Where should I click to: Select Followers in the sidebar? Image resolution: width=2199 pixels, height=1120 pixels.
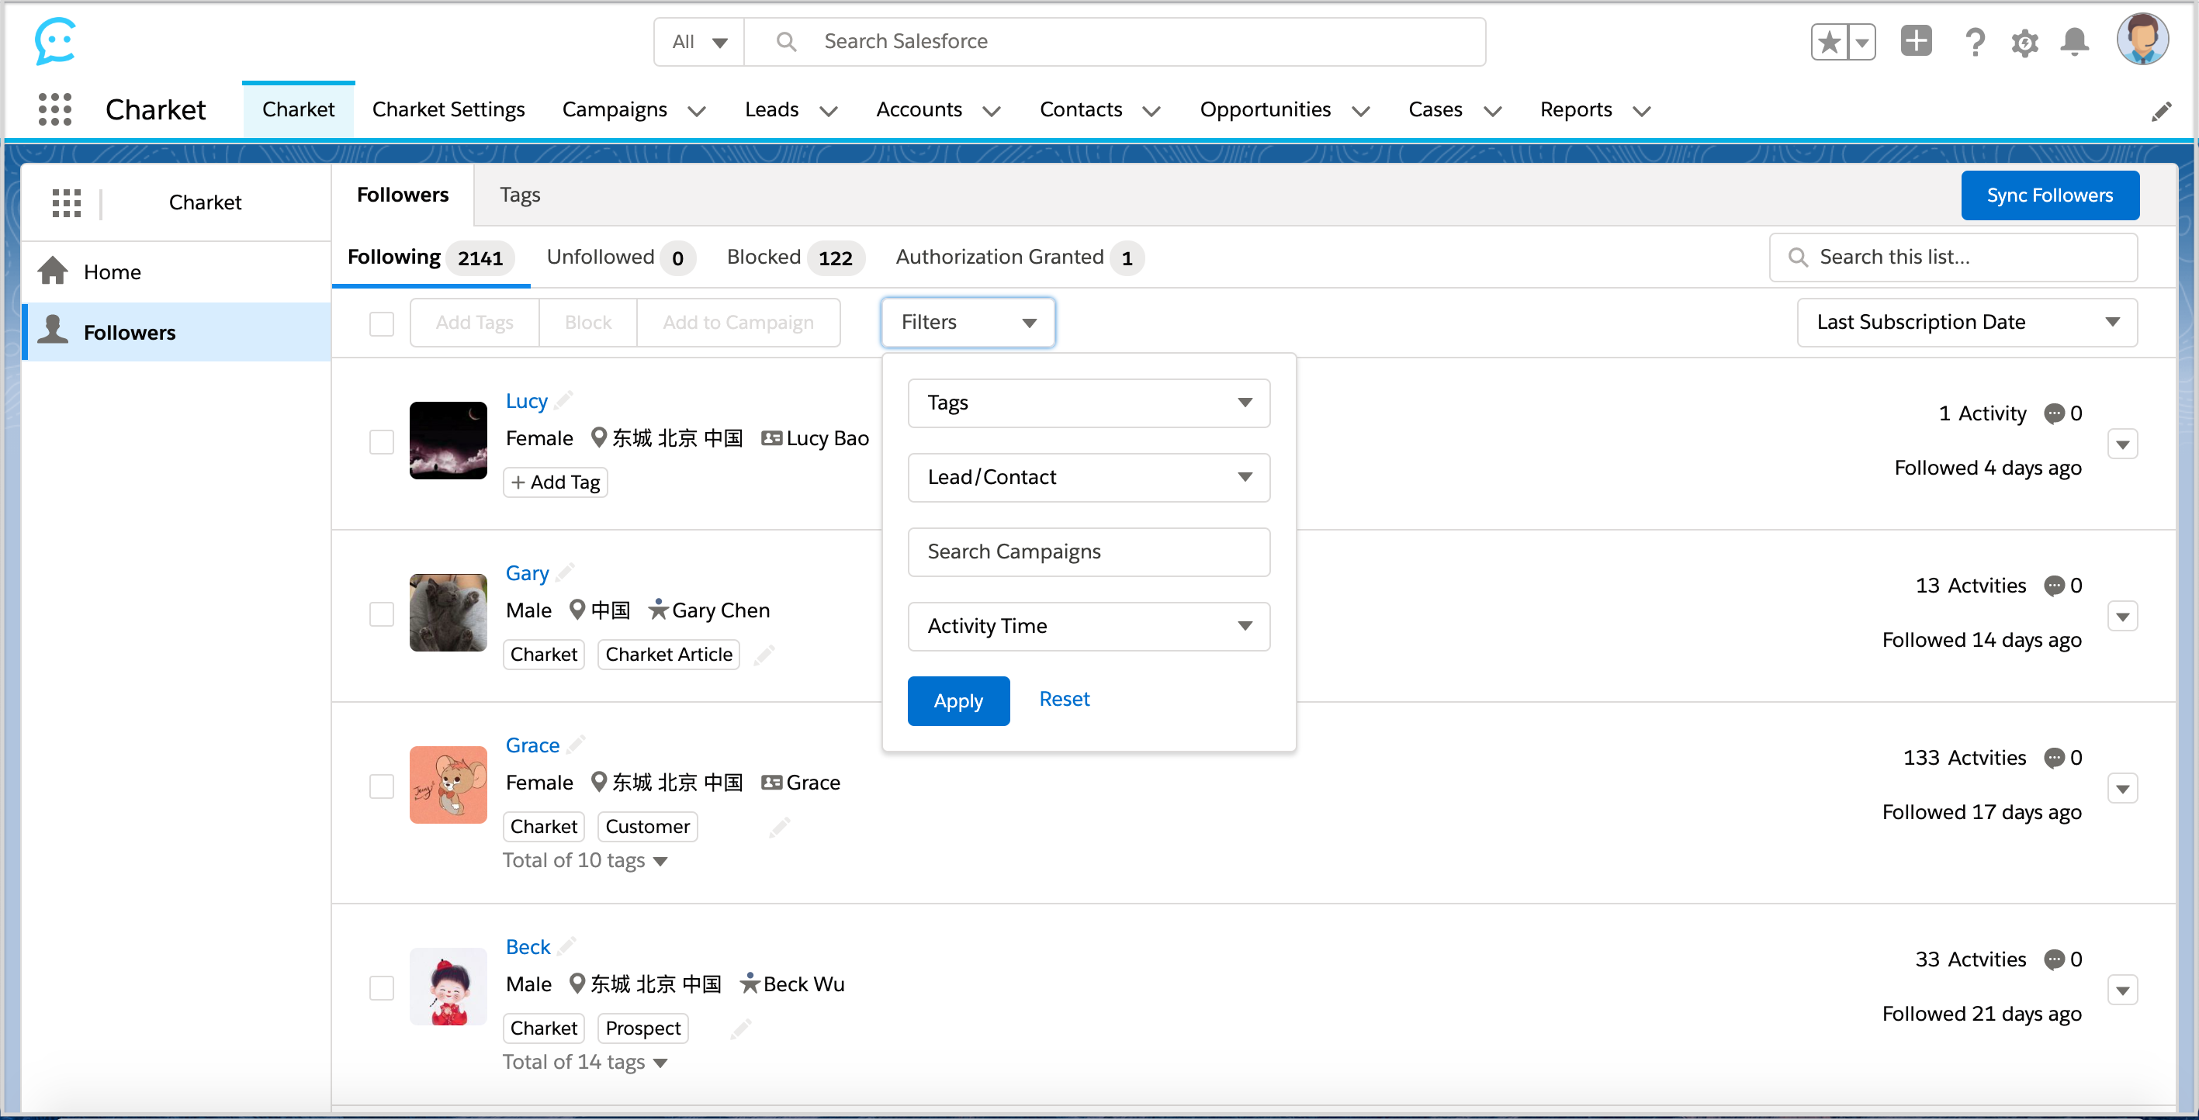pyautogui.click(x=176, y=332)
